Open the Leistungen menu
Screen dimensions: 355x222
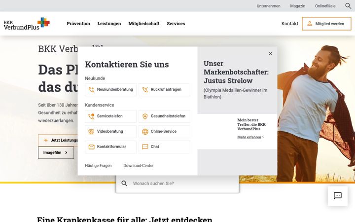pos(109,24)
